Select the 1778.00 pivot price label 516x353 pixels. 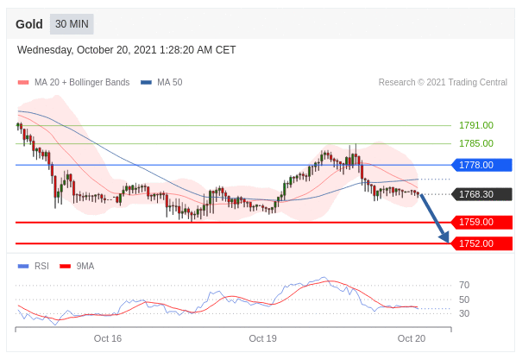pyautogui.click(x=481, y=165)
